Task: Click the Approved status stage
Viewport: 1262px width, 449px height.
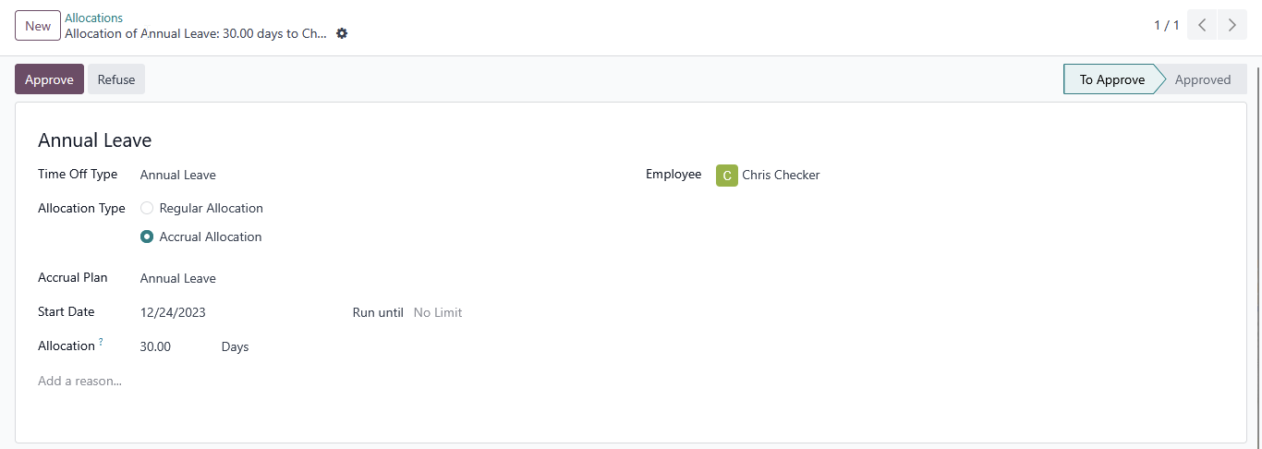Action: coord(1202,79)
